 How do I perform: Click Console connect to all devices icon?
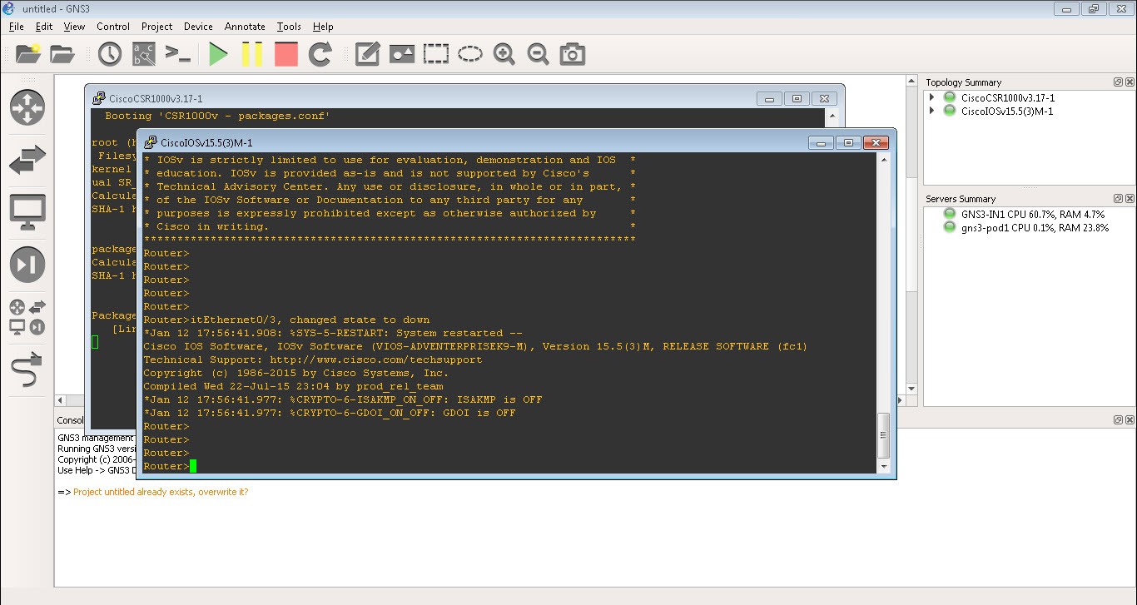click(178, 55)
